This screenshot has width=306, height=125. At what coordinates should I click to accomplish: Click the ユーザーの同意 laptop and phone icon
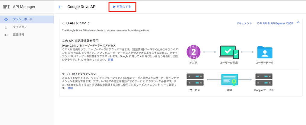coord(229,52)
